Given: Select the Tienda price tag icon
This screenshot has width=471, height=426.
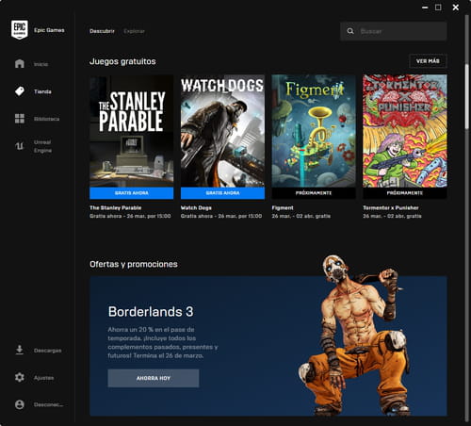Looking at the screenshot, I should [20, 91].
